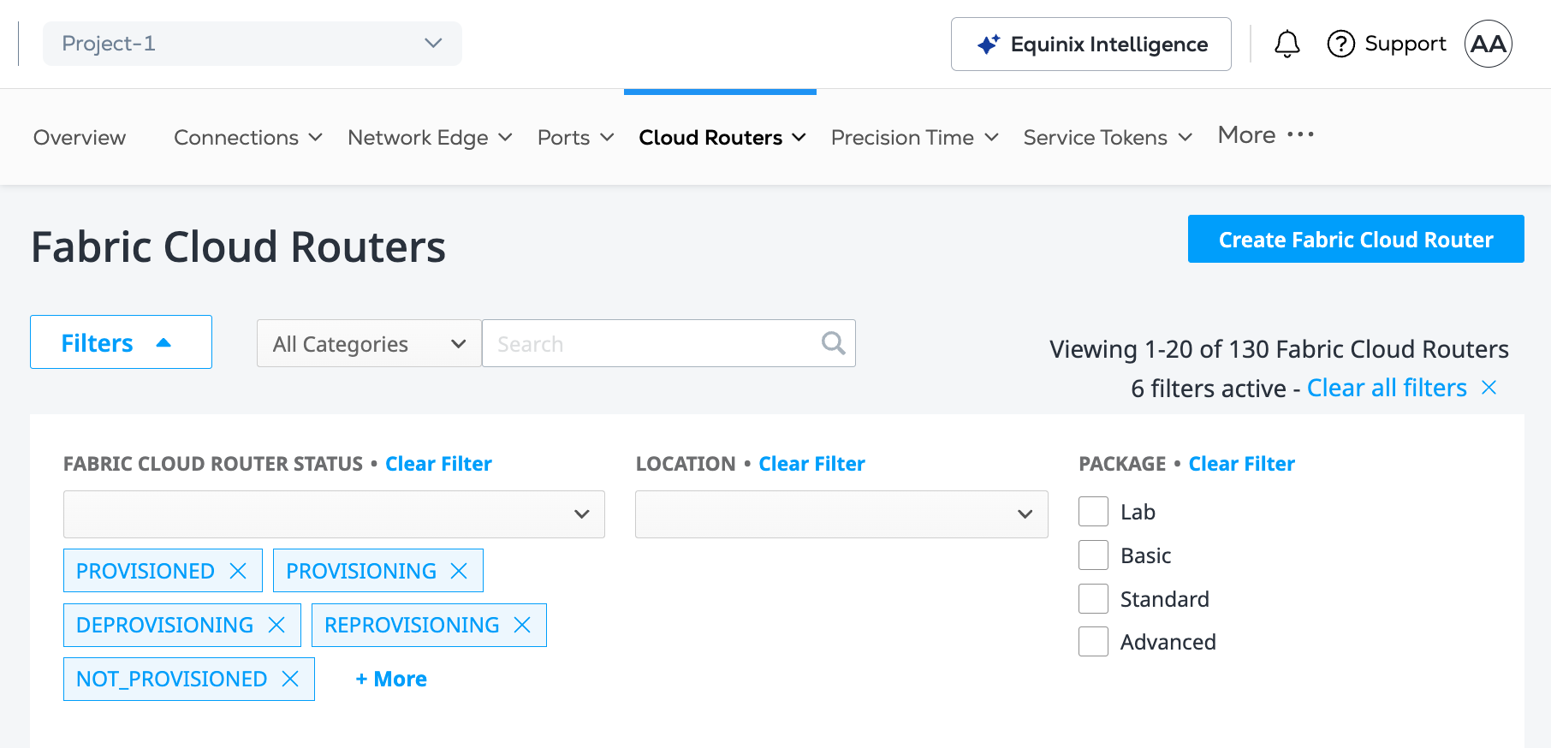Remove the DEPROVISIONING filter chip
The height and width of the screenshot is (748, 1551).
click(276, 625)
